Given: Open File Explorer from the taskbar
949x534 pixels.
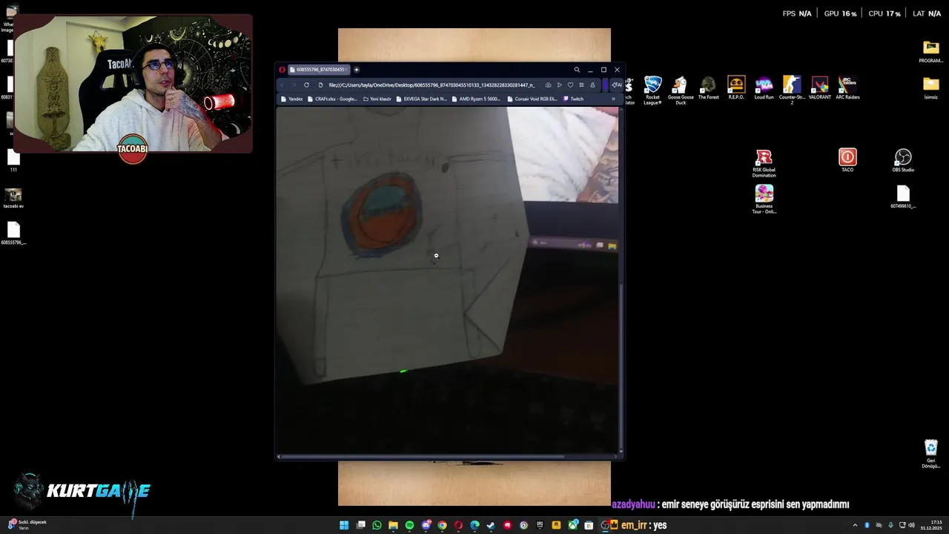Looking at the screenshot, I should [x=393, y=525].
